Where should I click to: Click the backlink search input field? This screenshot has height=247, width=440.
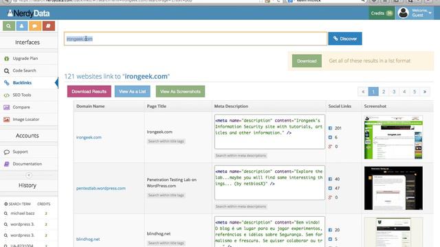coord(195,38)
